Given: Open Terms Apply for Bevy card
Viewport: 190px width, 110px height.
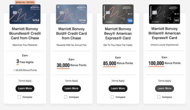Looking at the screenshot, I should pyautogui.click(x=118, y=81).
